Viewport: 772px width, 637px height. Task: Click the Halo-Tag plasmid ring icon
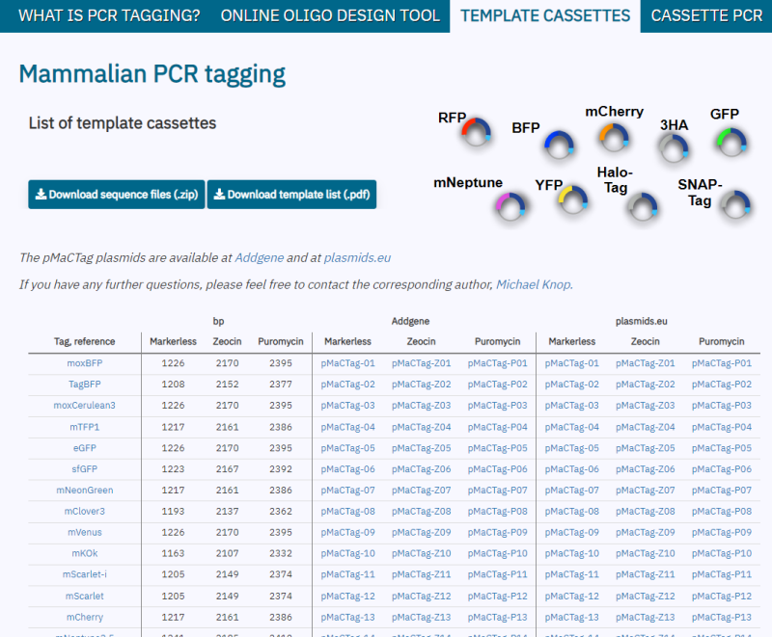coord(643,206)
